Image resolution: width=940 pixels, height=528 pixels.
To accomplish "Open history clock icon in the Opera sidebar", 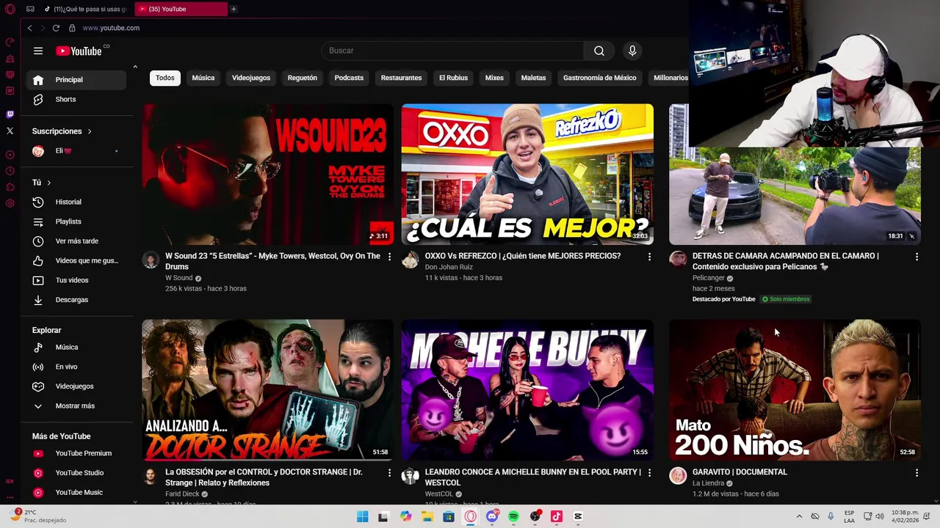I will tap(10, 171).
